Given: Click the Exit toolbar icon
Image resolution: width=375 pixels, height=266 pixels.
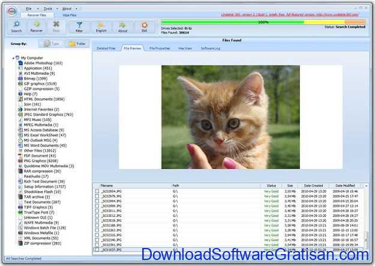Looking at the screenshot, I should pyautogui.click(x=145, y=25).
